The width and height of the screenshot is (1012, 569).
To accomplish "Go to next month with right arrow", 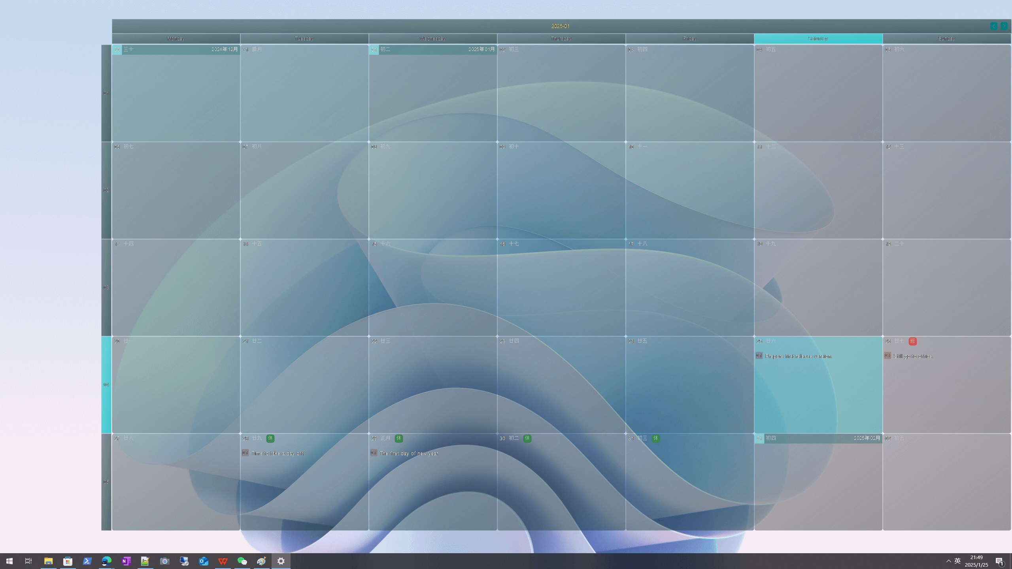I will (1004, 26).
